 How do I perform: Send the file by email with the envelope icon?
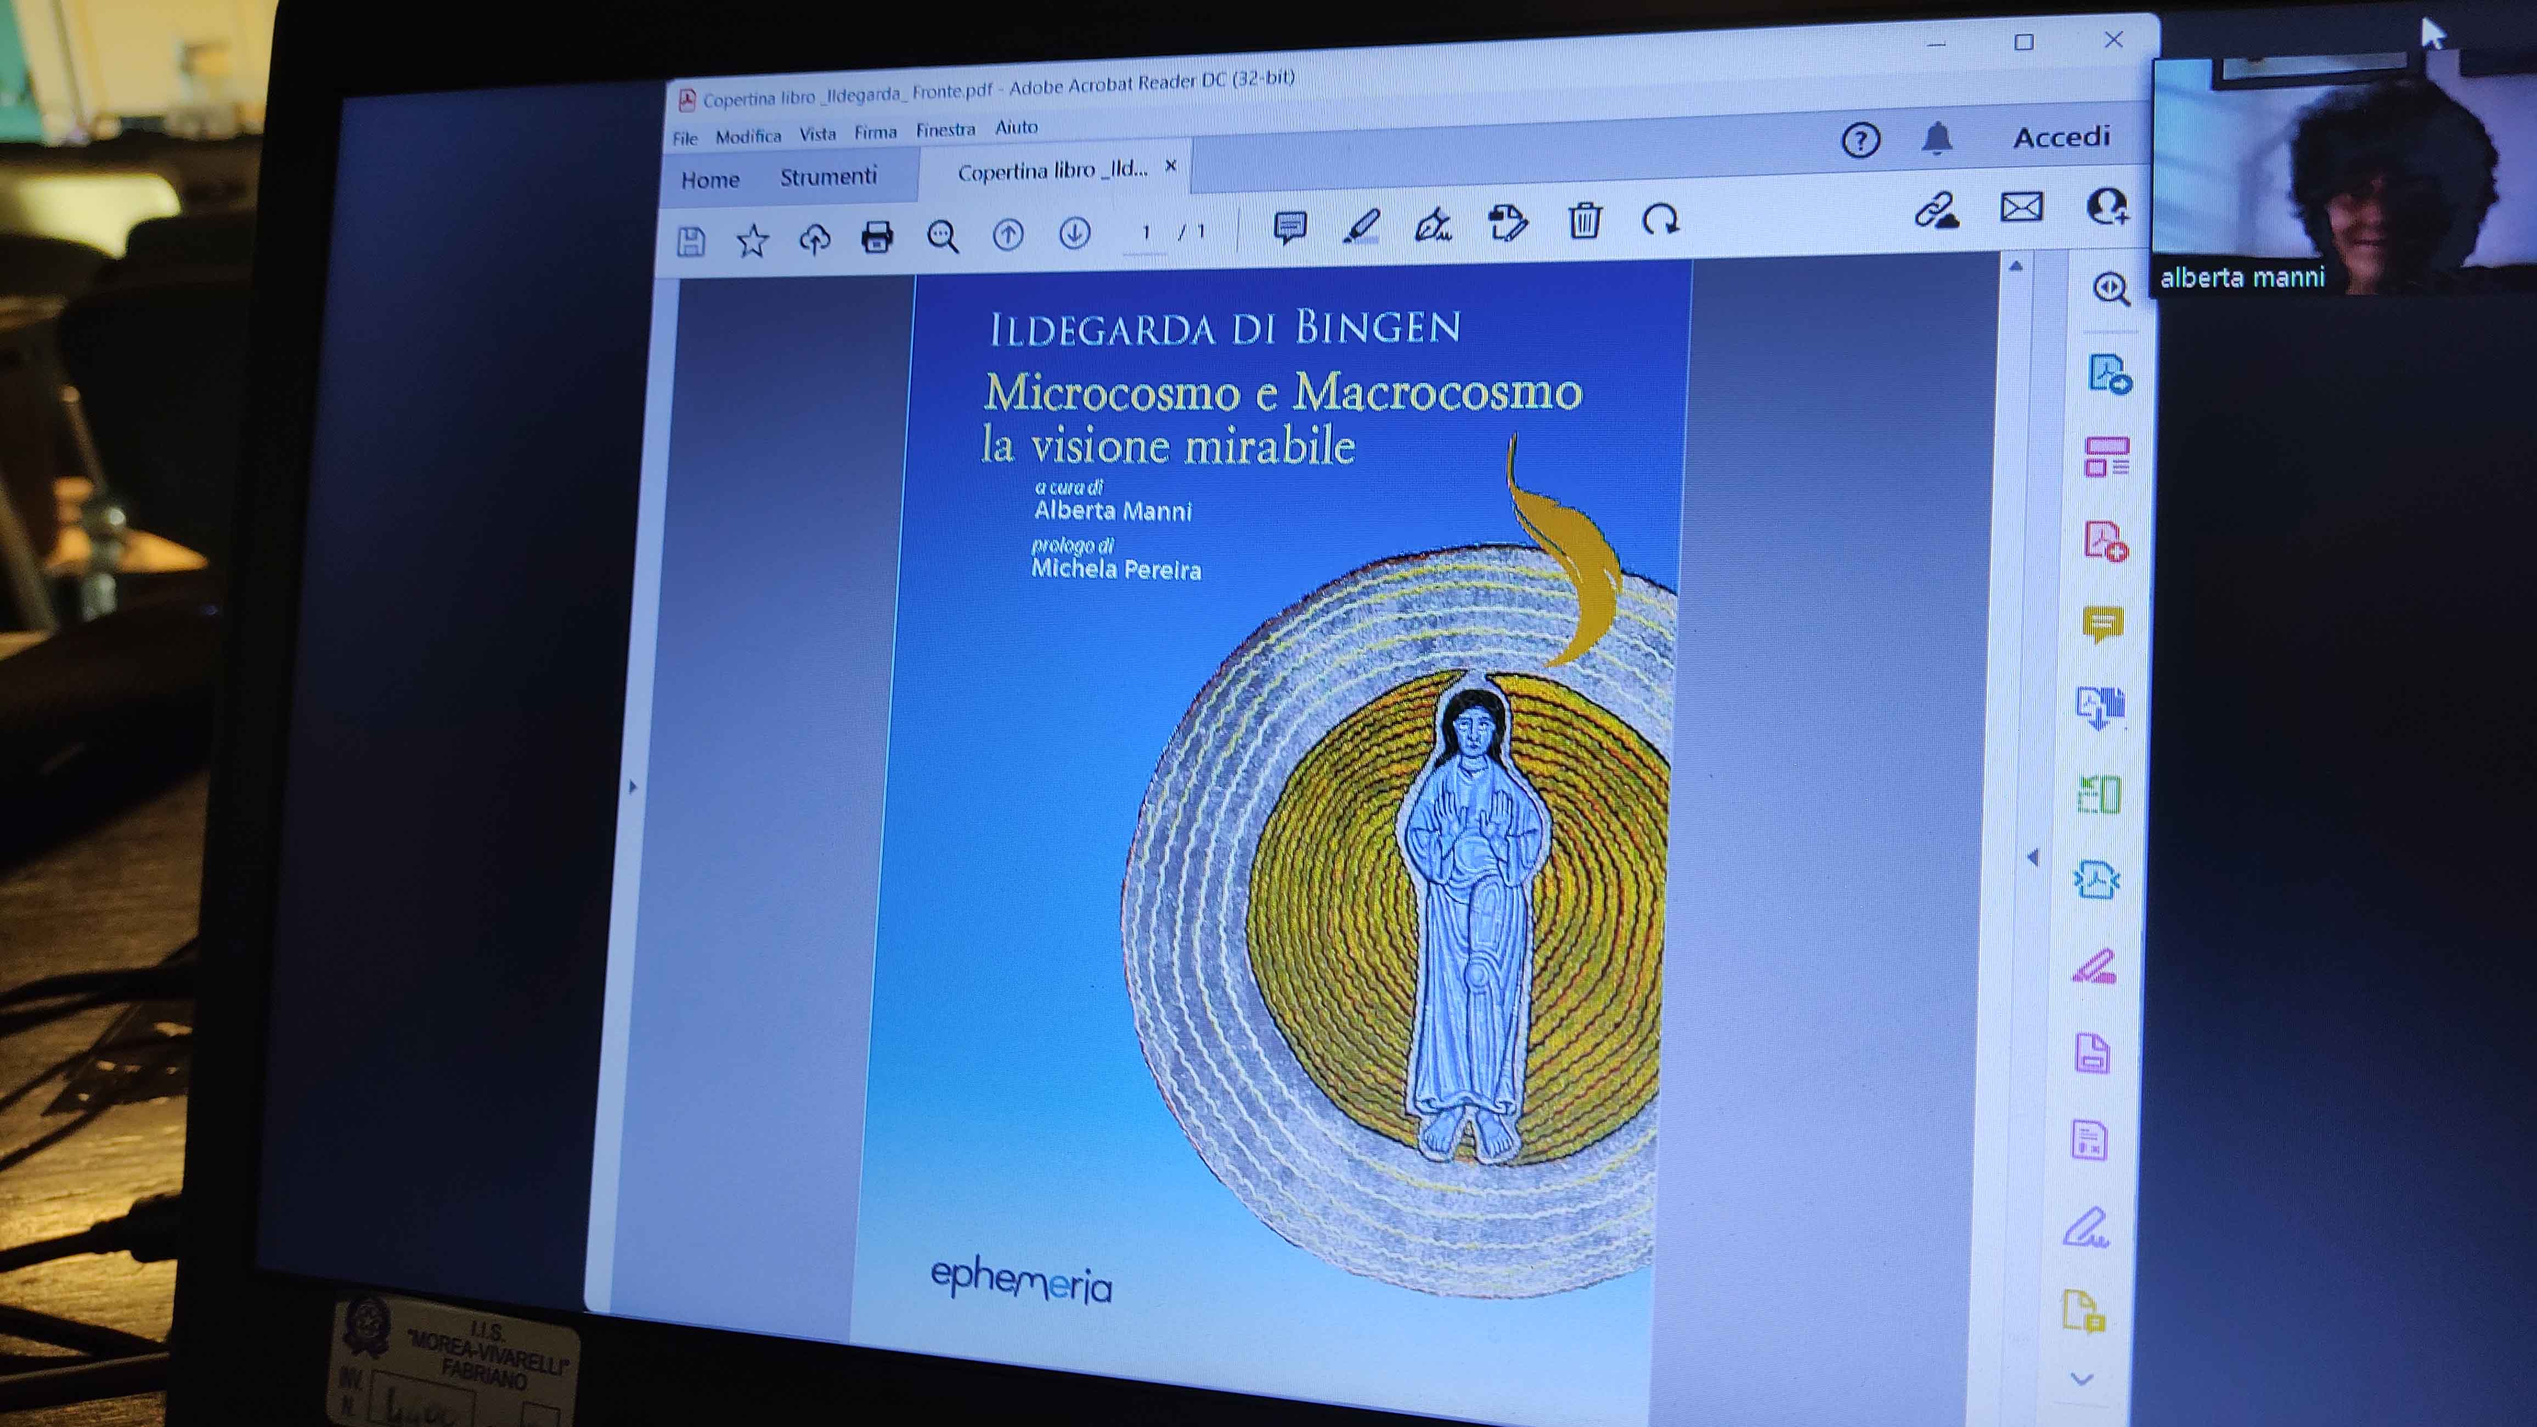pyautogui.click(x=2021, y=207)
